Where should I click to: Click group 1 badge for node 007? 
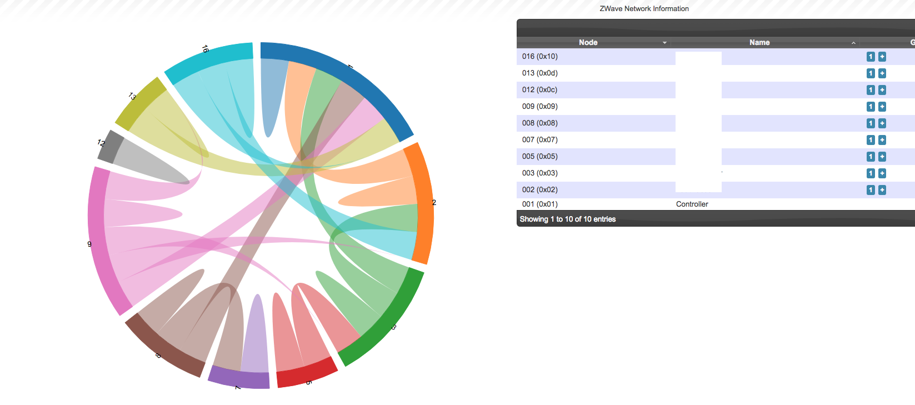(x=871, y=140)
